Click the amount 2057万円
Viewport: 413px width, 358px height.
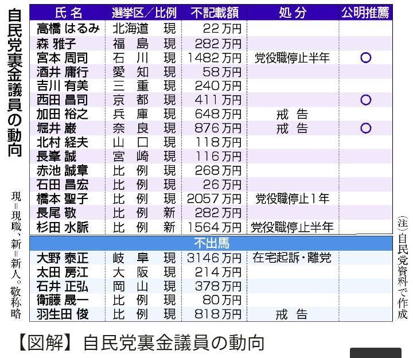(x=214, y=199)
